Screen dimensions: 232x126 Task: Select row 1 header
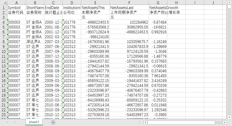coord(4,7)
